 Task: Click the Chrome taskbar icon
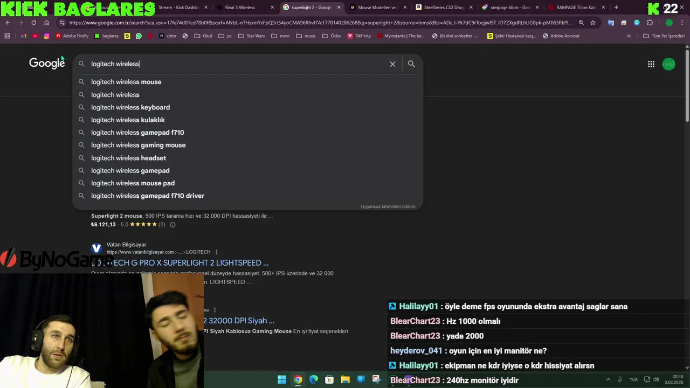298,380
